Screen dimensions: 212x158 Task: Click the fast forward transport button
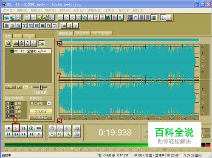point(23,134)
